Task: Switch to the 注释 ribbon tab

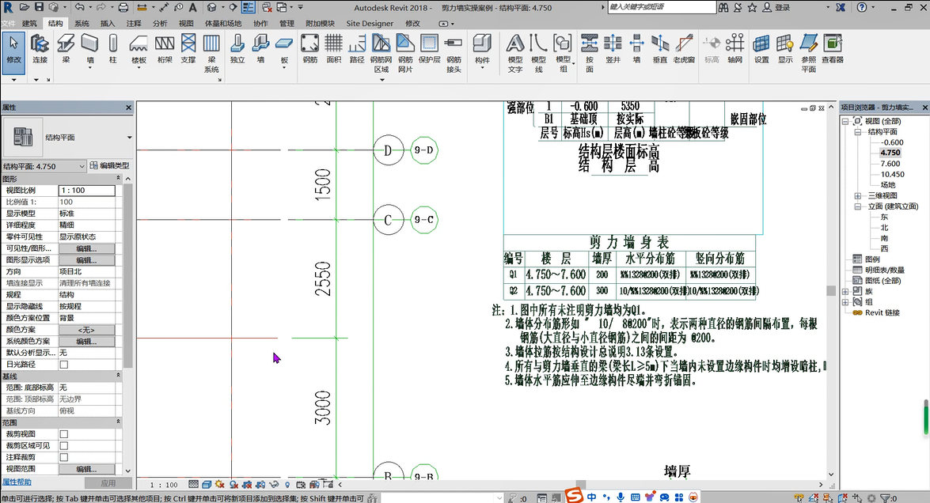Action: (x=134, y=23)
